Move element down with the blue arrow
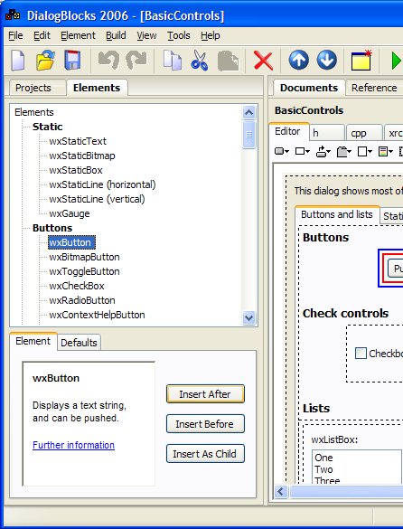 tap(326, 60)
